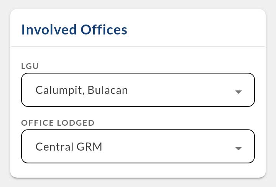The height and width of the screenshot is (187, 276).
Task: Select the 'Central GRM' value text
Action: (69, 146)
